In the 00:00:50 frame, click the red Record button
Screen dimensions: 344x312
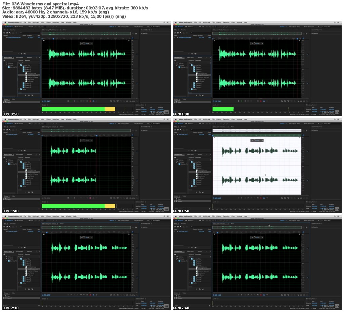pos(90,101)
